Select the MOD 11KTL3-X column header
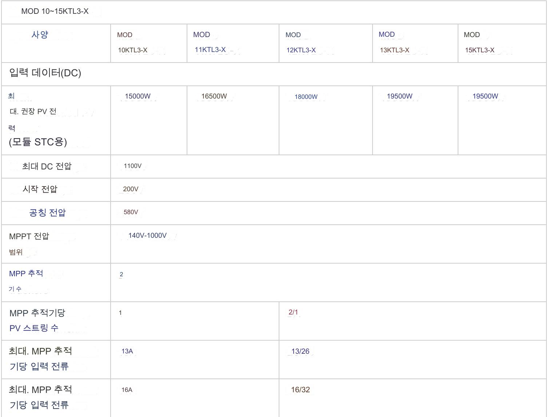Viewport: 549px width, 417px height. (210, 42)
